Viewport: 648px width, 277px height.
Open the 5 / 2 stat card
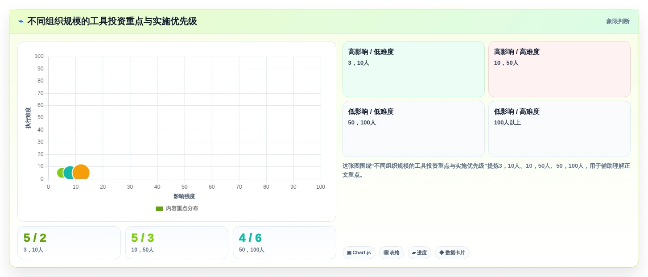[x=69, y=243]
